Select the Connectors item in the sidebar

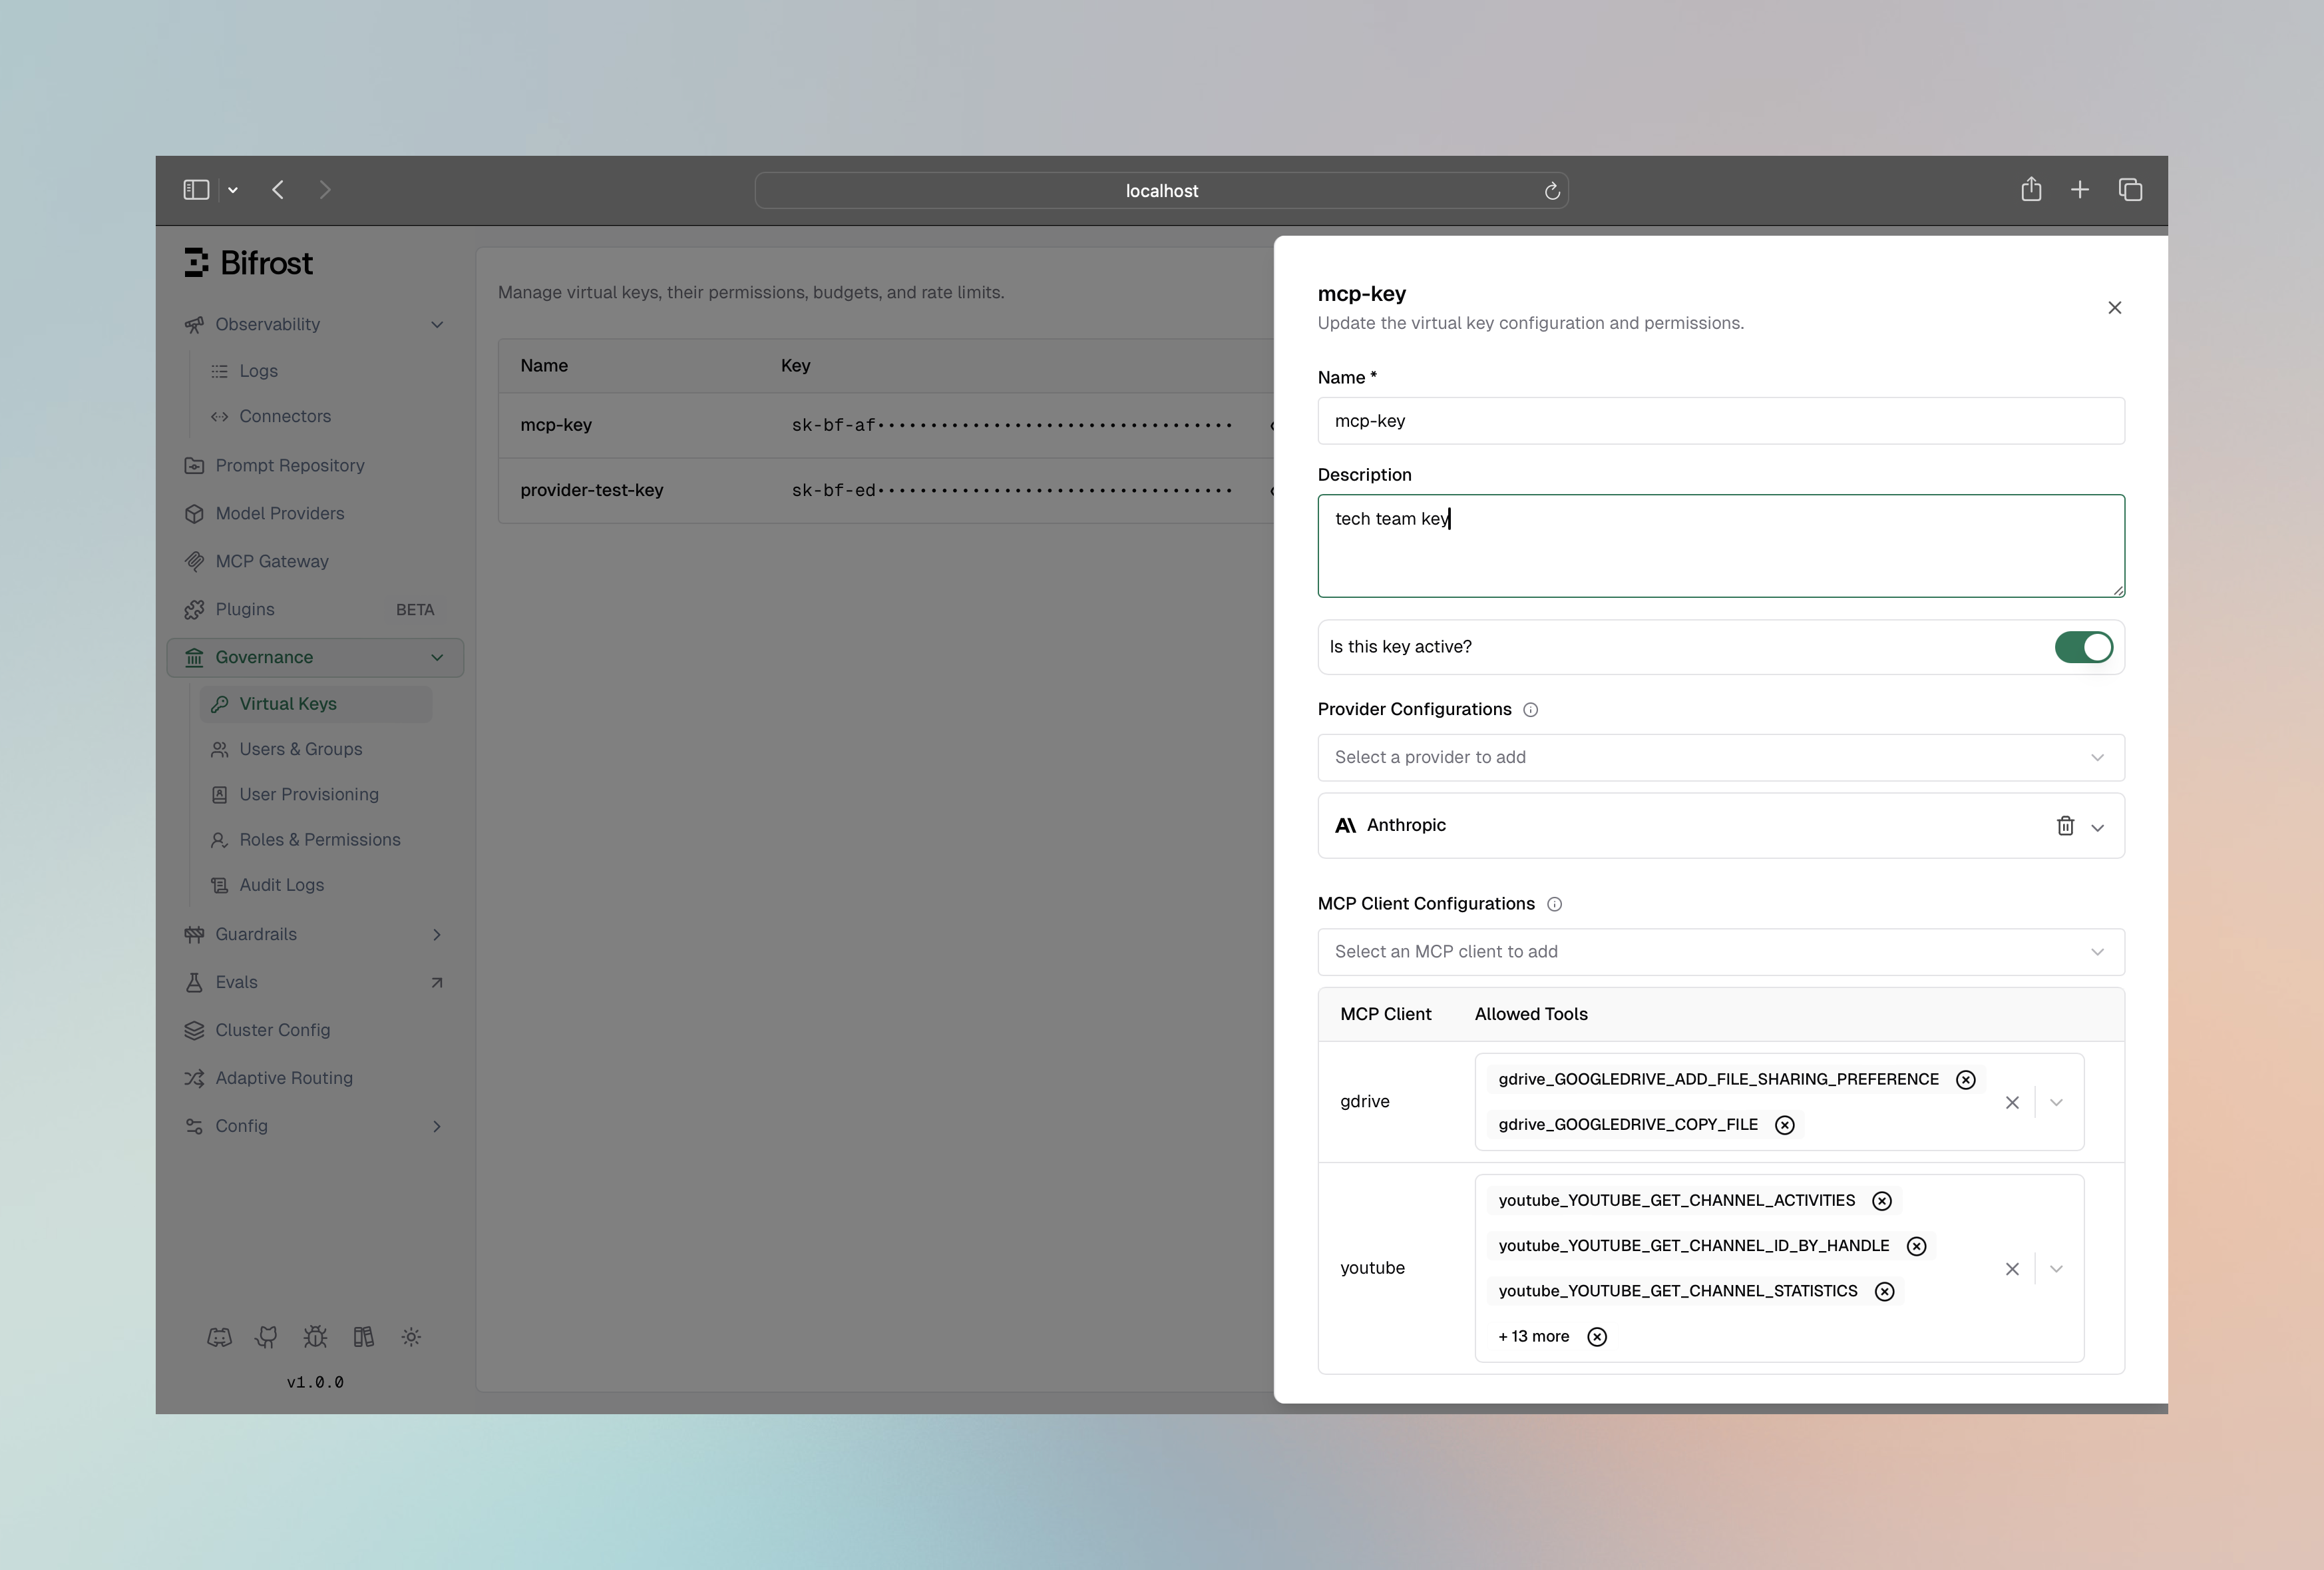coord(285,415)
